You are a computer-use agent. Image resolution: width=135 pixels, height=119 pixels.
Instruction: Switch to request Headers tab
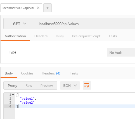tap(41, 36)
